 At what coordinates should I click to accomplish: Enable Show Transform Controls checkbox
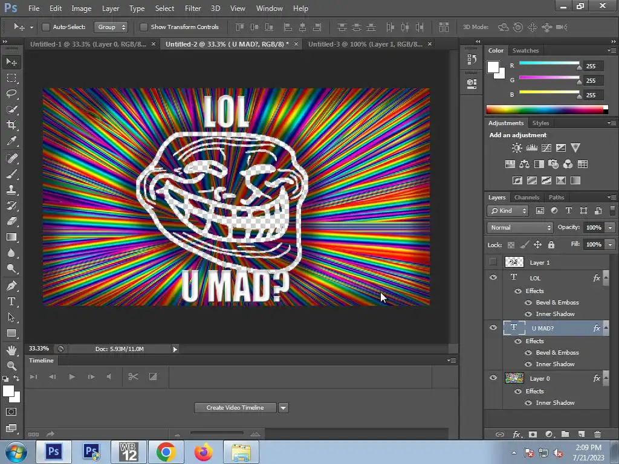pyautogui.click(x=144, y=27)
